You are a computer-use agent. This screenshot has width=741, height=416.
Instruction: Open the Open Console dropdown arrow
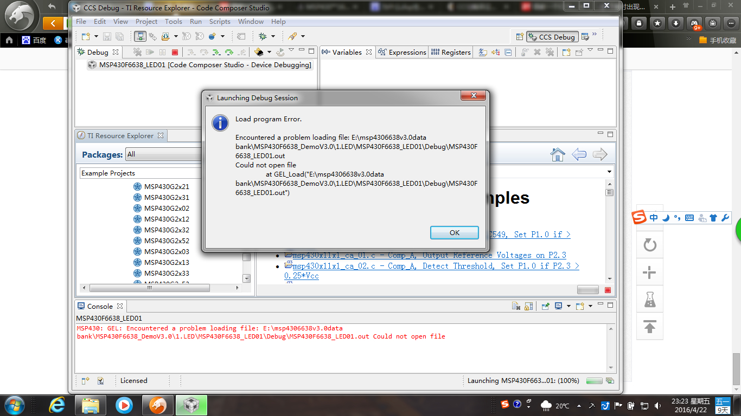click(590, 306)
